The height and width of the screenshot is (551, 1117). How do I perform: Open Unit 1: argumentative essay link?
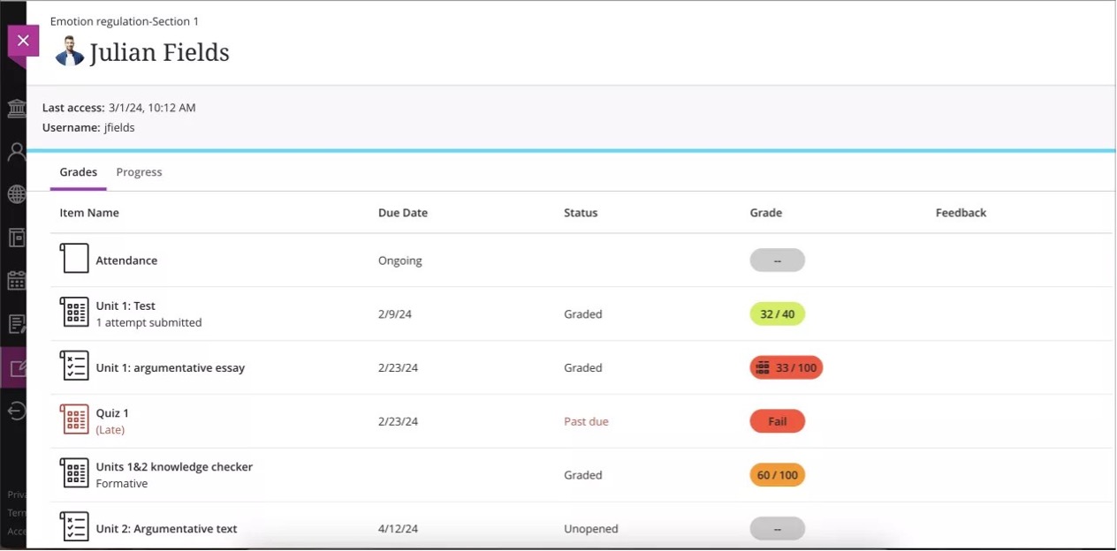[x=170, y=367]
